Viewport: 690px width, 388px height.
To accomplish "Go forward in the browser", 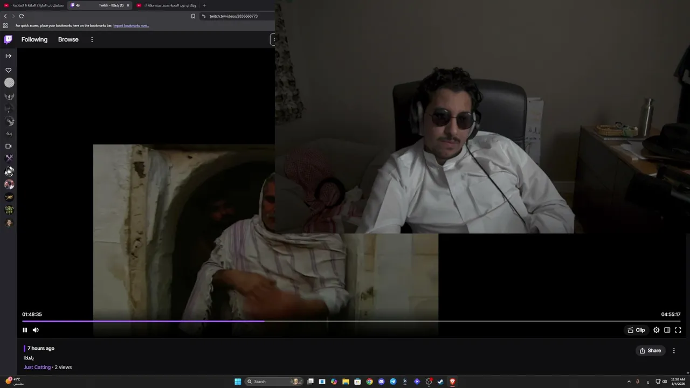I will coord(13,16).
